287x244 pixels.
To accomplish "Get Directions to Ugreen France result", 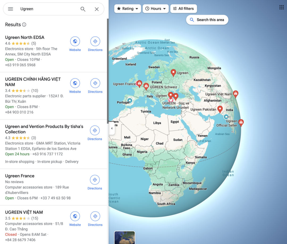I will pyautogui.click(x=95, y=182).
